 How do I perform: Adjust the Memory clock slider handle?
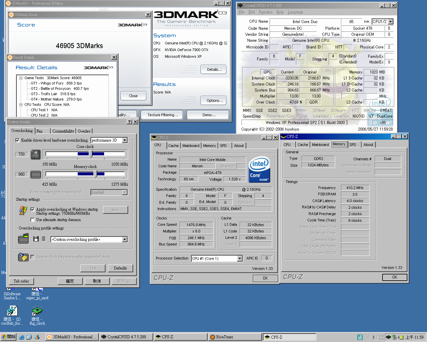click(95, 174)
